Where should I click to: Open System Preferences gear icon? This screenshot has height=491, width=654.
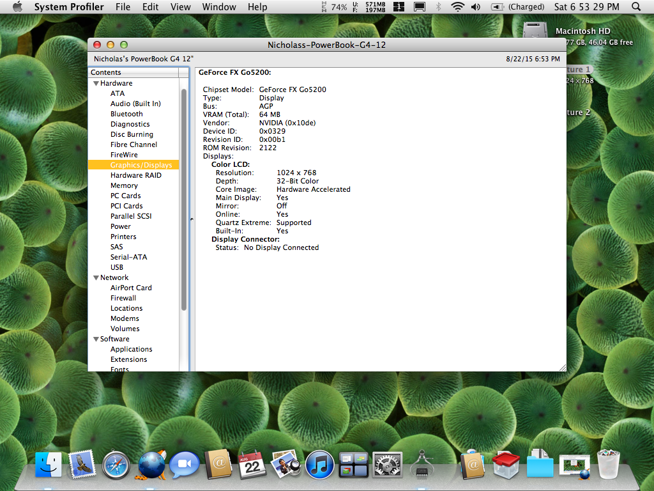(x=387, y=464)
